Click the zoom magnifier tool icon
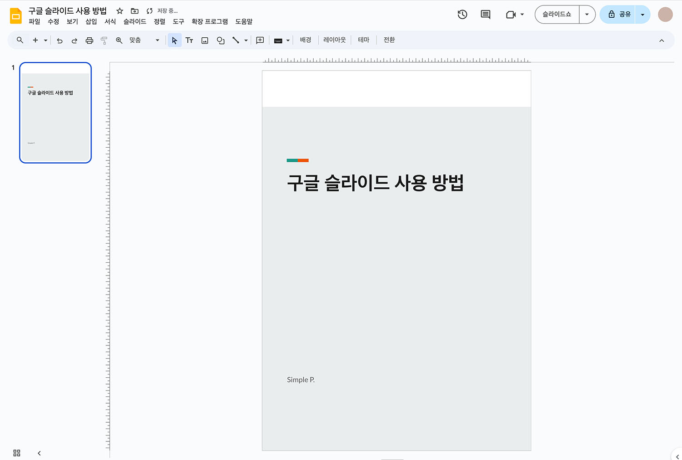Viewport: 682px width, 460px height. 119,40
